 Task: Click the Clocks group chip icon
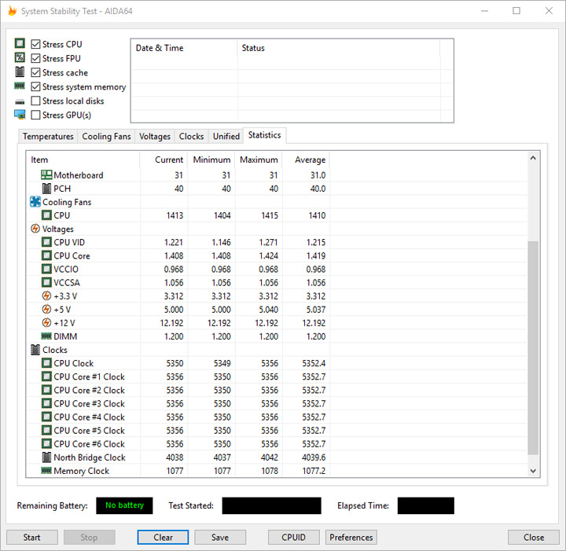pos(35,350)
